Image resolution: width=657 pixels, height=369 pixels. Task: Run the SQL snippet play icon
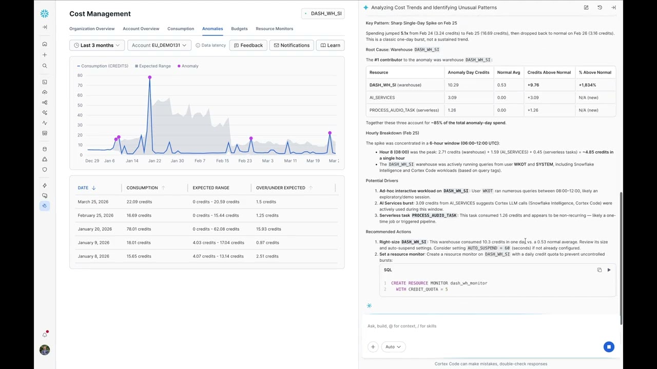click(x=609, y=270)
